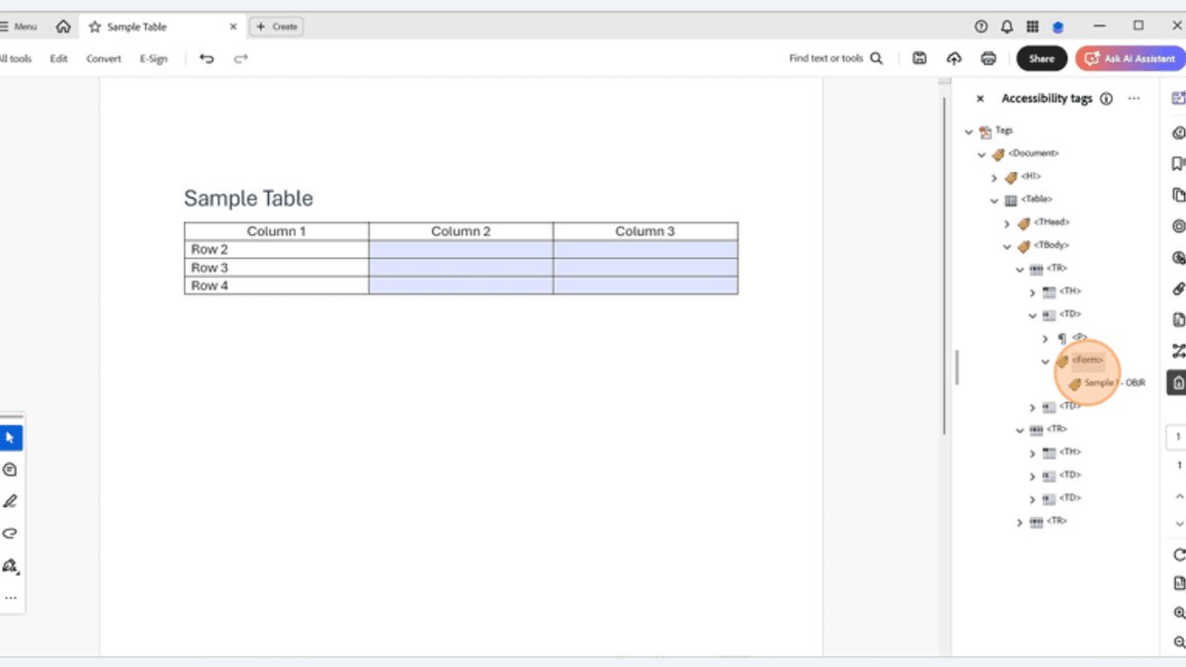Viewport: 1186px width, 667px height.
Task: Print the PDF via the printer icon
Action: [x=988, y=58]
